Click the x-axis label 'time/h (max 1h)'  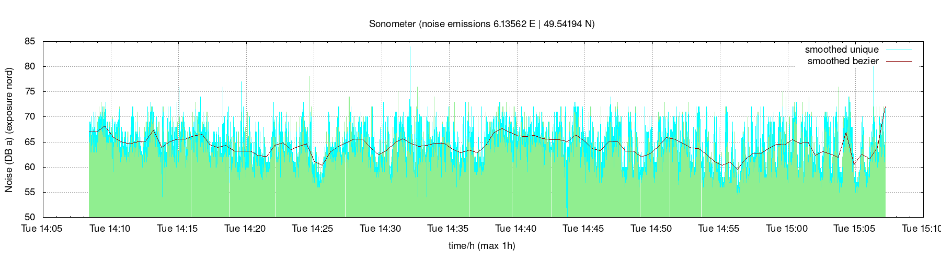(x=481, y=245)
